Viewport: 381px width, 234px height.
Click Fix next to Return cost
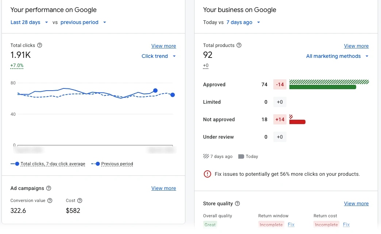[346, 225]
